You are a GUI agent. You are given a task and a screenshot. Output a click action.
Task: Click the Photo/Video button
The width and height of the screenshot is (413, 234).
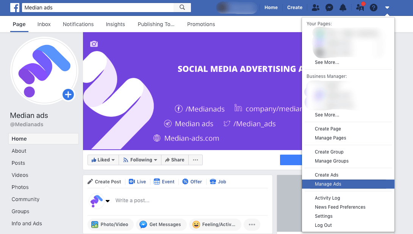coord(110,224)
